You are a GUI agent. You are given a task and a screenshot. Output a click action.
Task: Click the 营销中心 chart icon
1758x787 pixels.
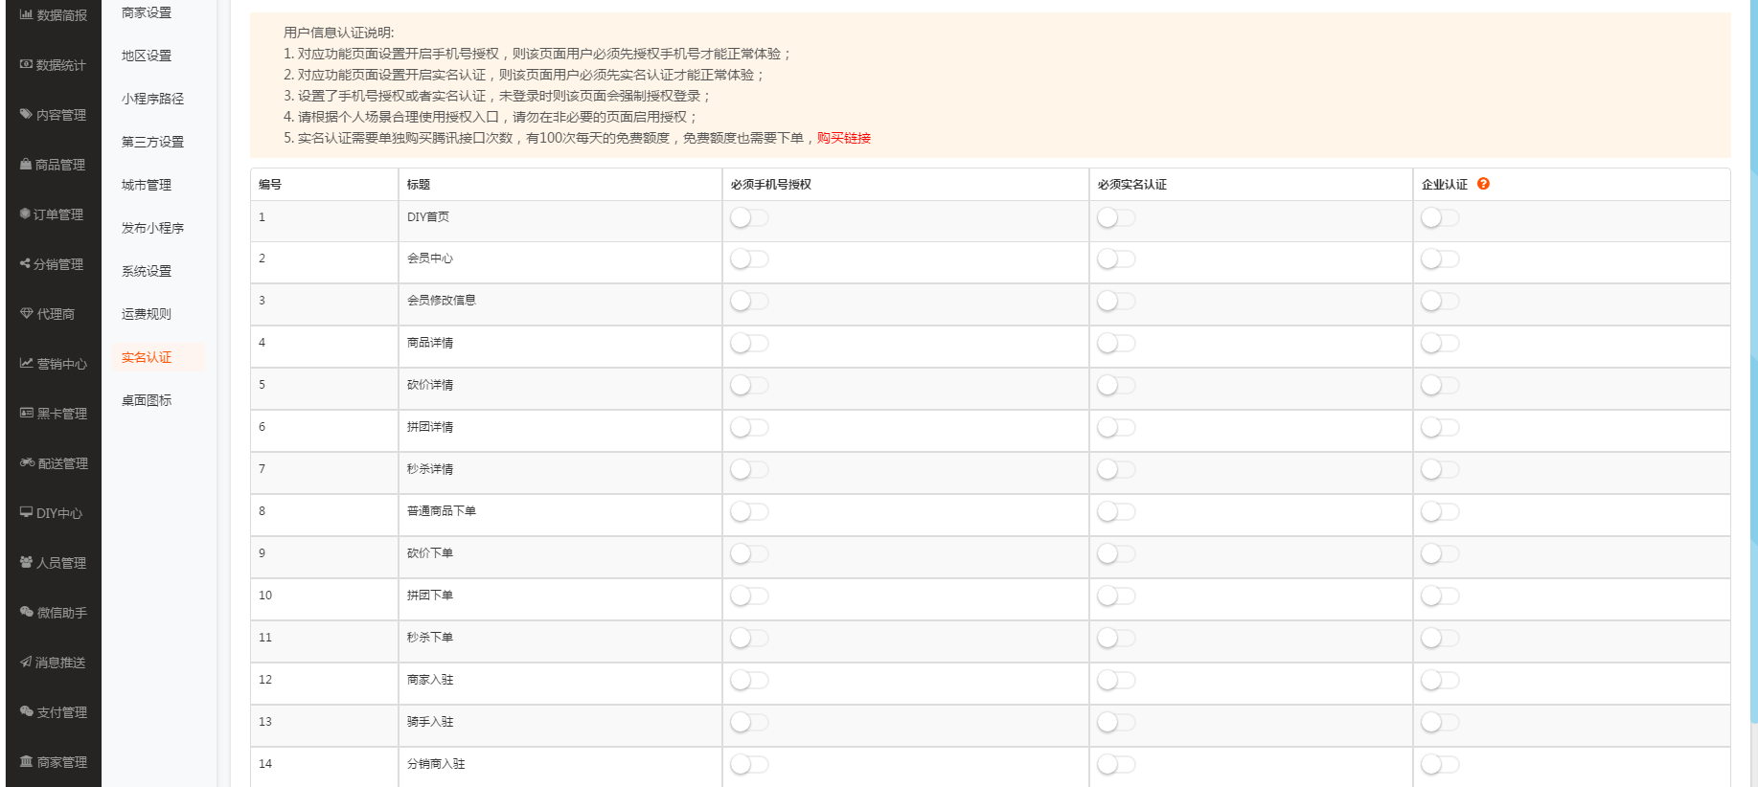[26, 364]
